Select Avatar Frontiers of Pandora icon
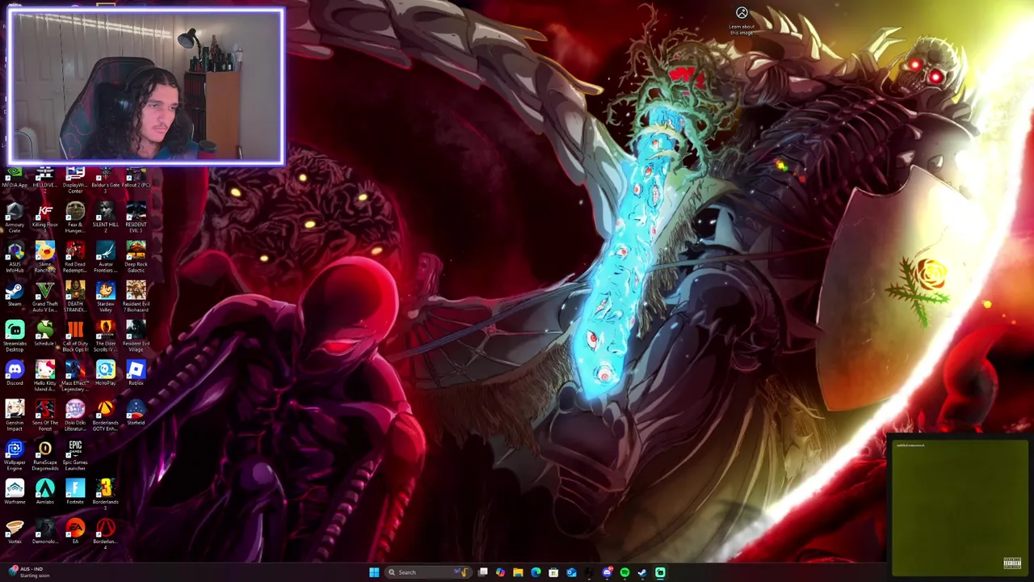 tap(105, 257)
